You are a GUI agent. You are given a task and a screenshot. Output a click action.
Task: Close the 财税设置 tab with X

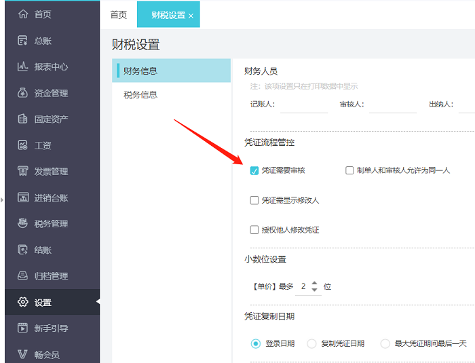[x=191, y=16]
